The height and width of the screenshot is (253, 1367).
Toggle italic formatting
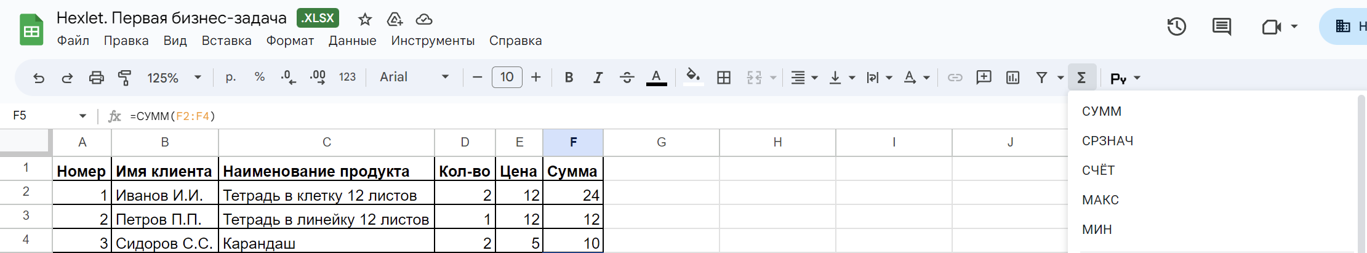tap(598, 78)
